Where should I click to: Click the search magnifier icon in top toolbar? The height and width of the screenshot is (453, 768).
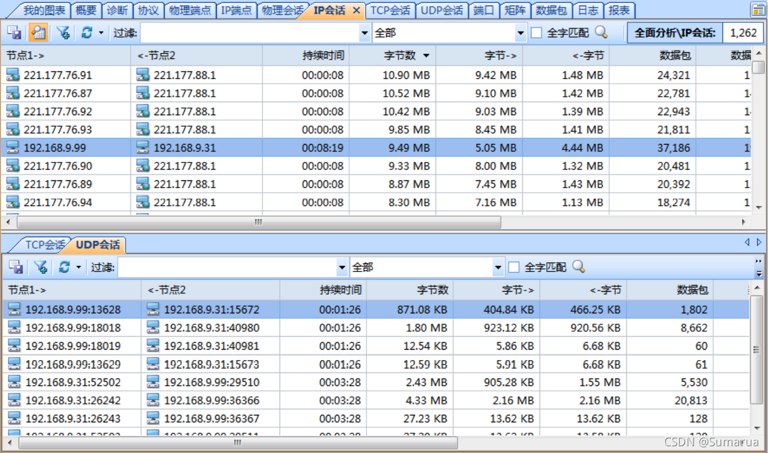601,33
